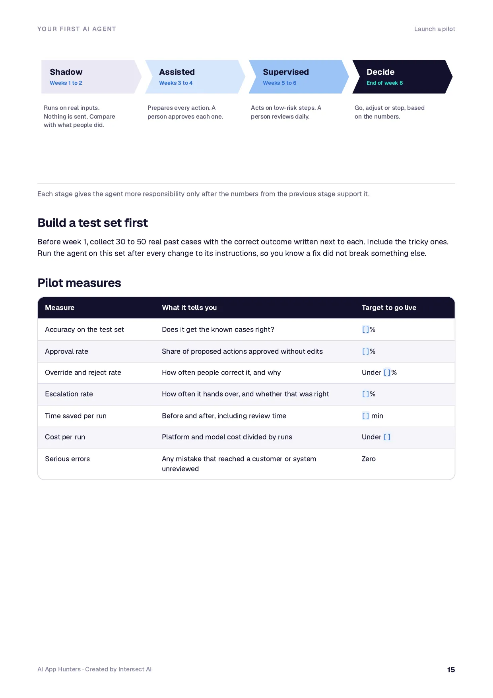Select the Escalation rate target placeholder
This screenshot has width=493, height=698.
coord(365,394)
